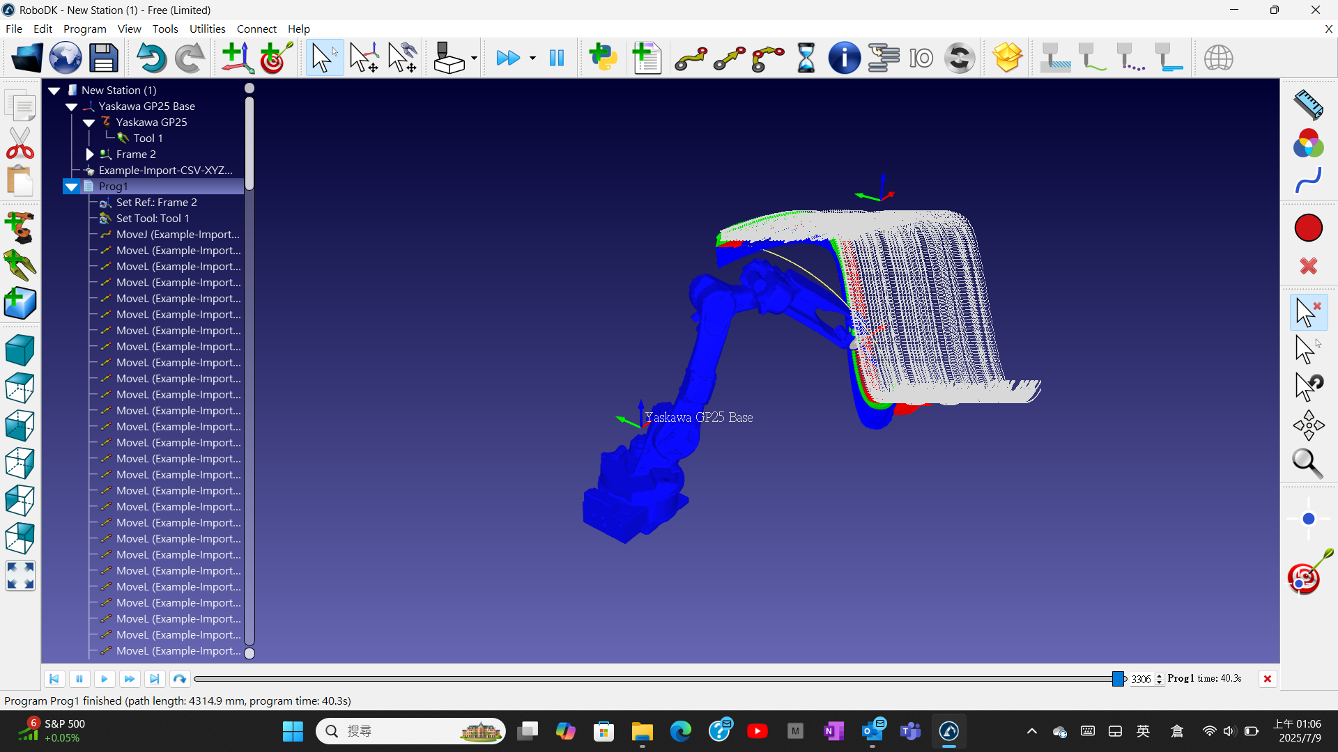This screenshot has width=1338, height=752.
Task: Toggle loop playback in the timeline bar
Action: pos(180,679)
